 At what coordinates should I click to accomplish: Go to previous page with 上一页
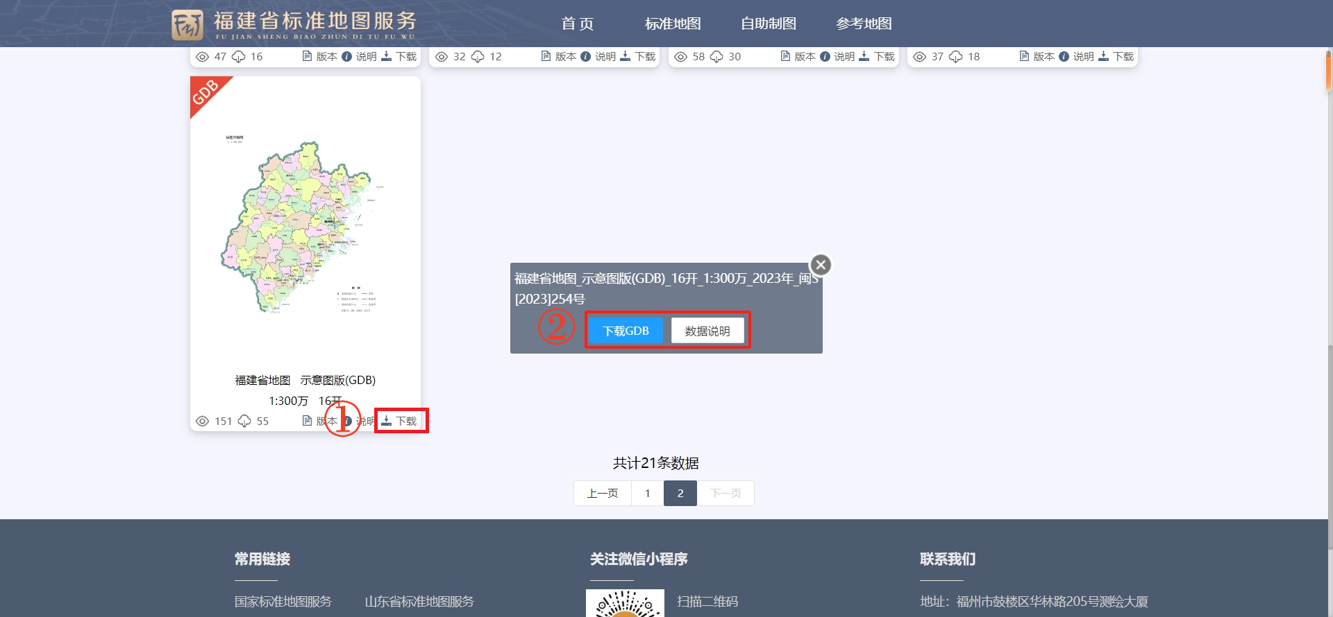(603, 493)
